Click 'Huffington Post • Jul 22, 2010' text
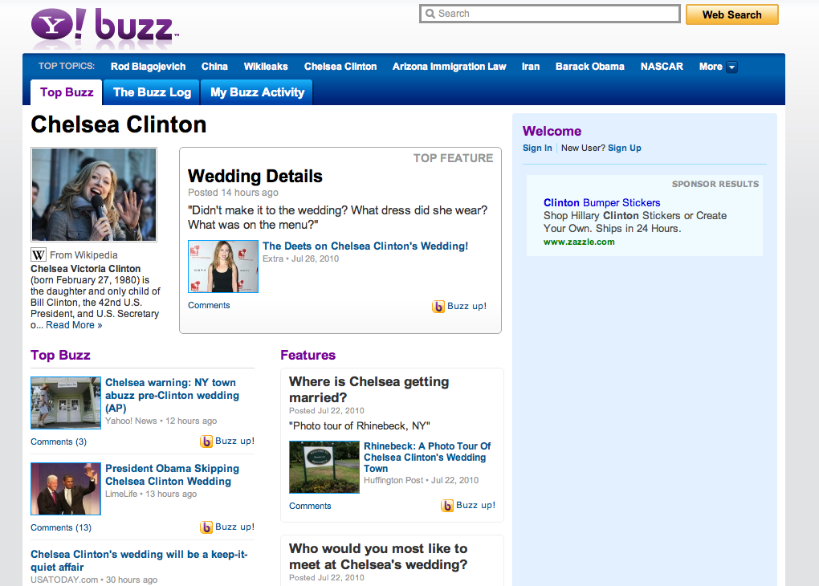Screen dimensions: 819x586 coord(421,480)
